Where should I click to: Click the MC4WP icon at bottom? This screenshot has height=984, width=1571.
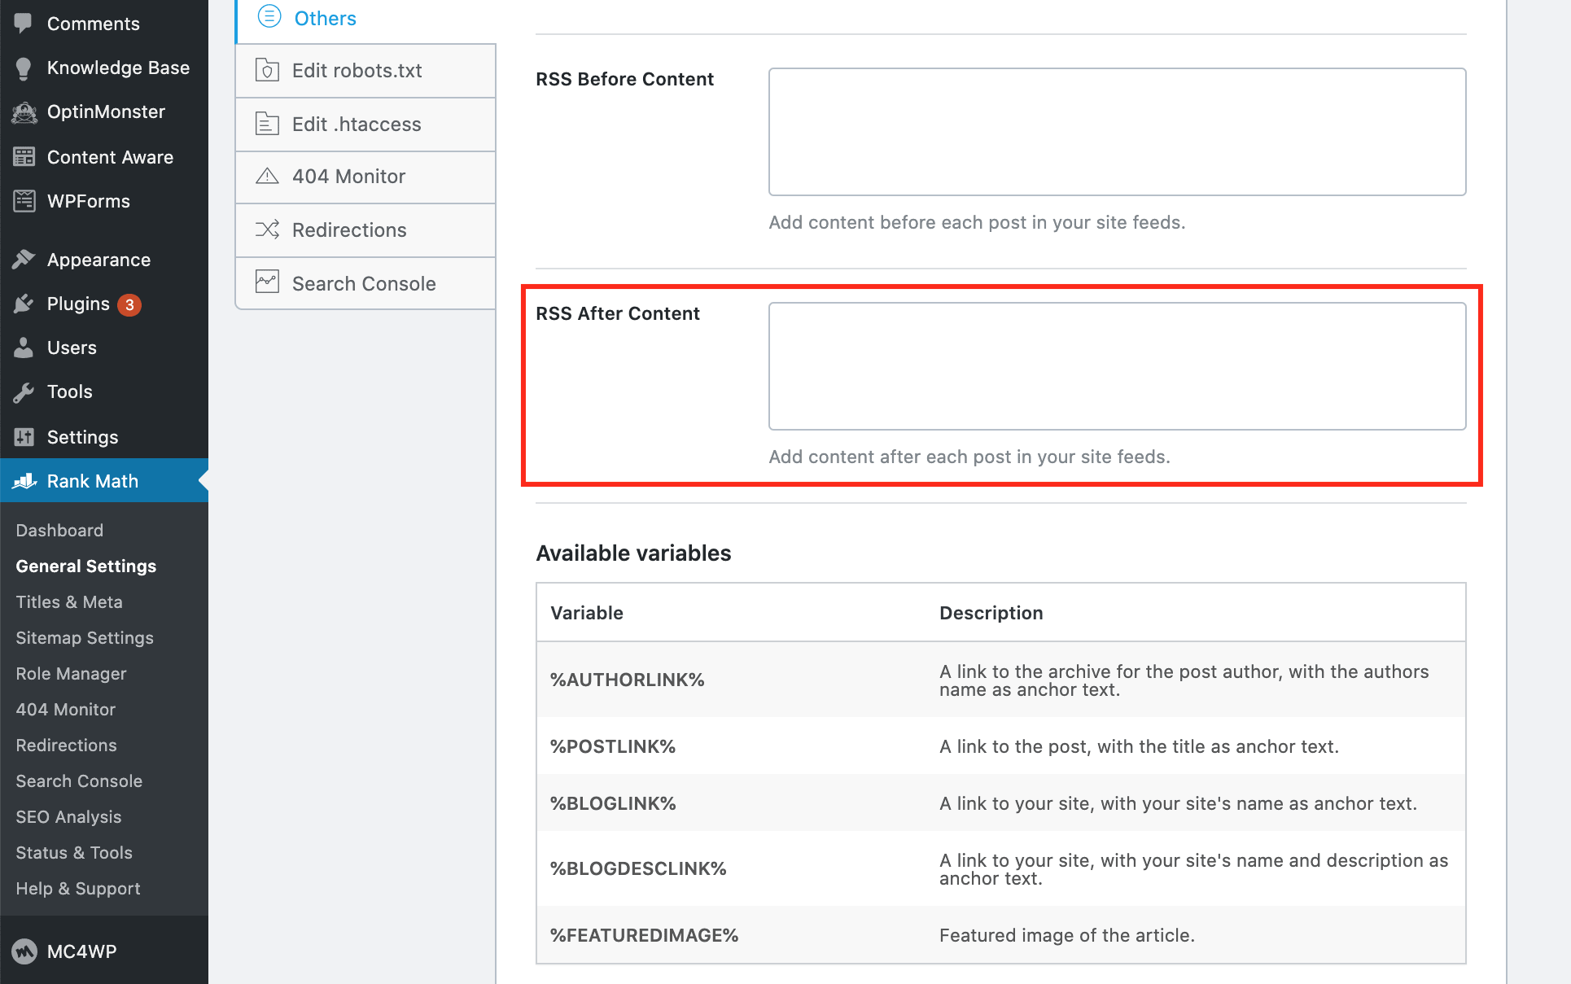click(x=23, y=951)
